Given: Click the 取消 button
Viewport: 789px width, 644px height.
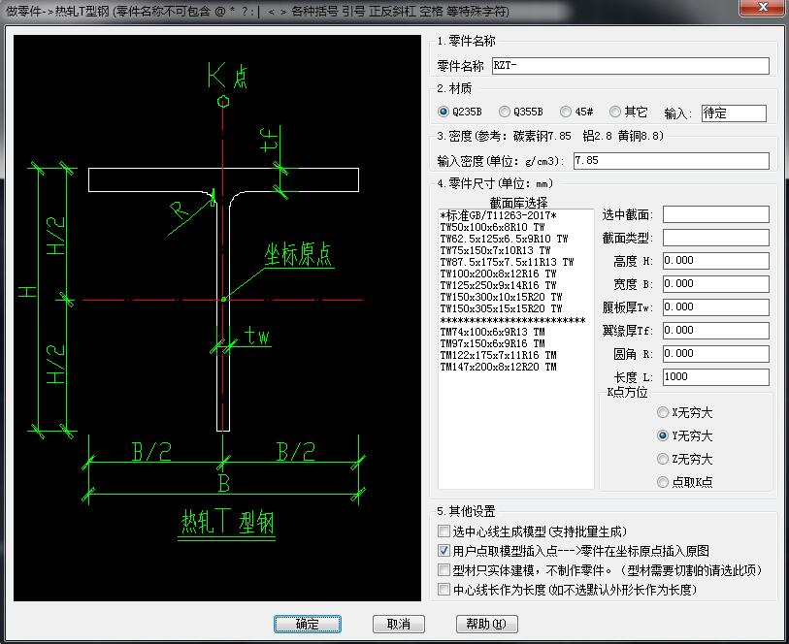Looking at the screenshot, I should click(398, 624).
